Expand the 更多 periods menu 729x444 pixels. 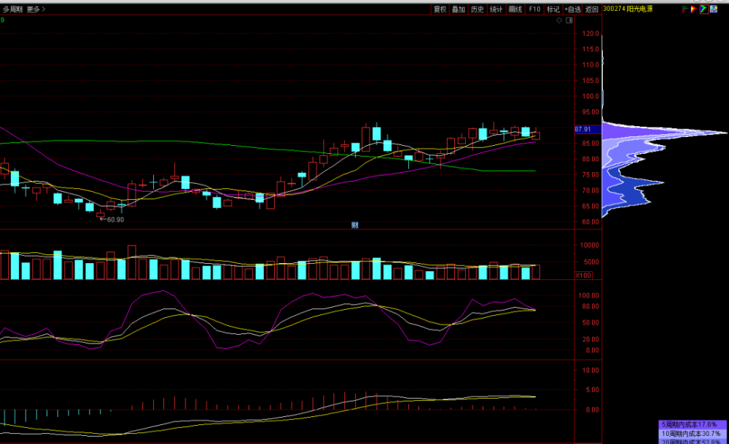[36, 9]
